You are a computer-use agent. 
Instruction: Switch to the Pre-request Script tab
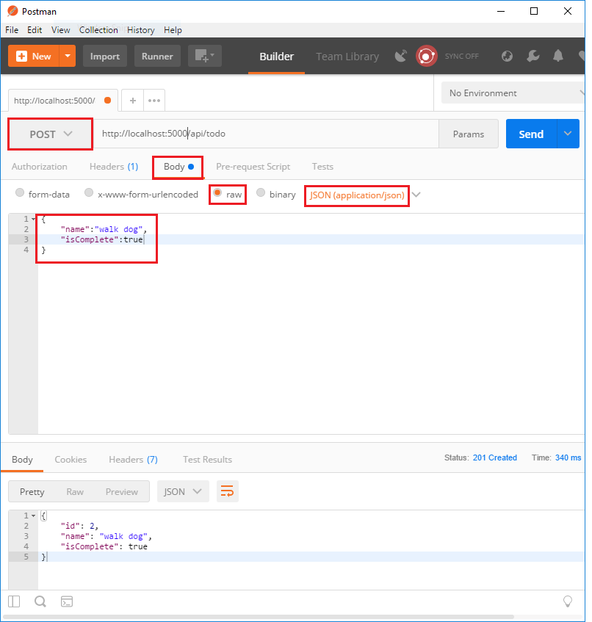(x=253, y=167)
